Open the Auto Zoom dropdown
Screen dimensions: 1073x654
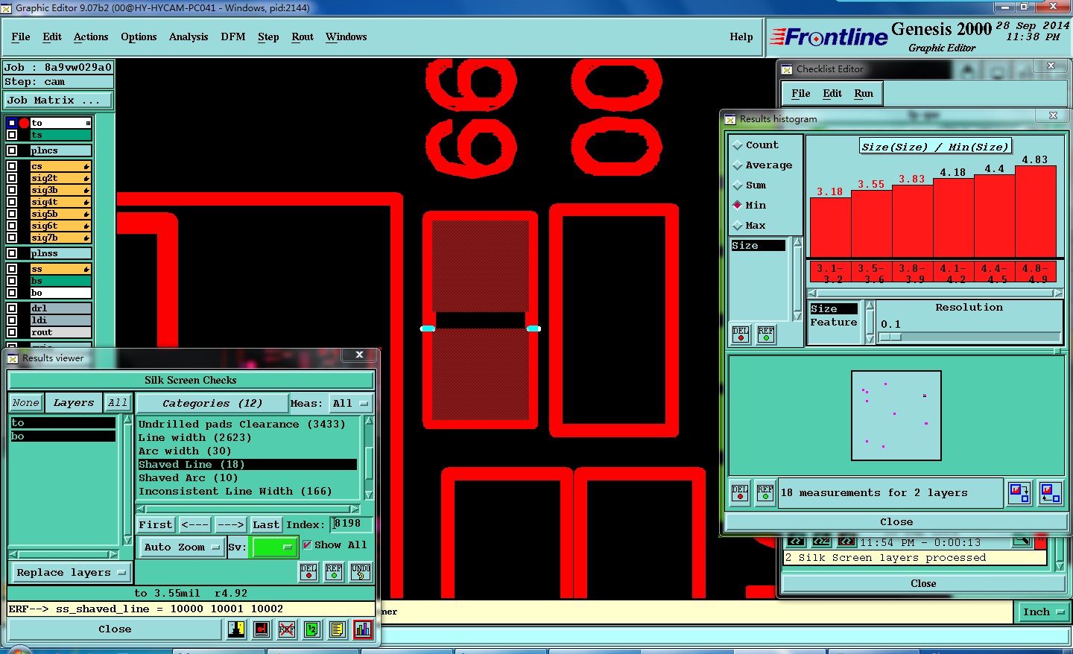pyautogui.click(x=182, y=547)
